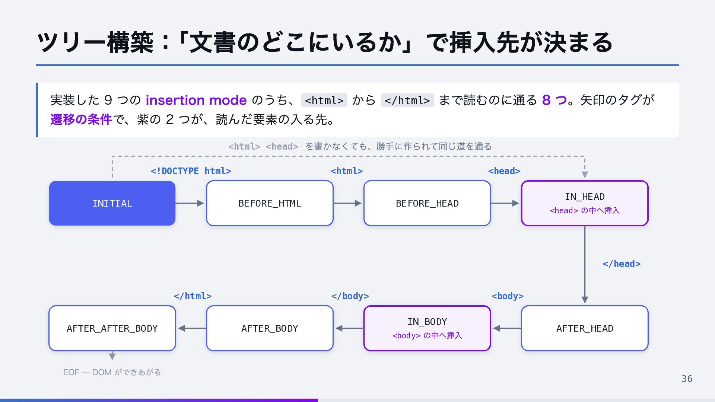Select the AFTER_AFTER_BODY state box

click(x=112, y=328)
